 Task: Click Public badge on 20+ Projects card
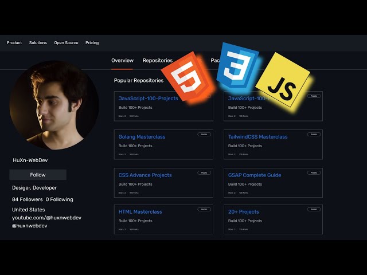click(314, 209)
